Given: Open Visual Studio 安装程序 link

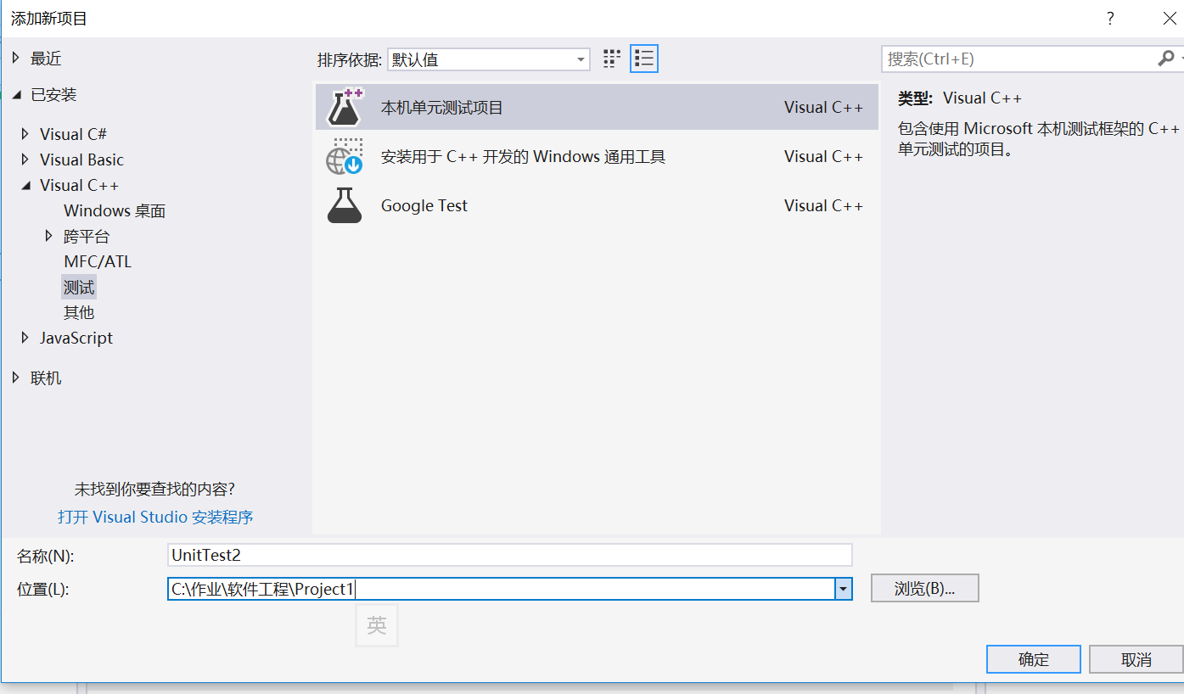Looking at the screenshot, I should point(155,517).
